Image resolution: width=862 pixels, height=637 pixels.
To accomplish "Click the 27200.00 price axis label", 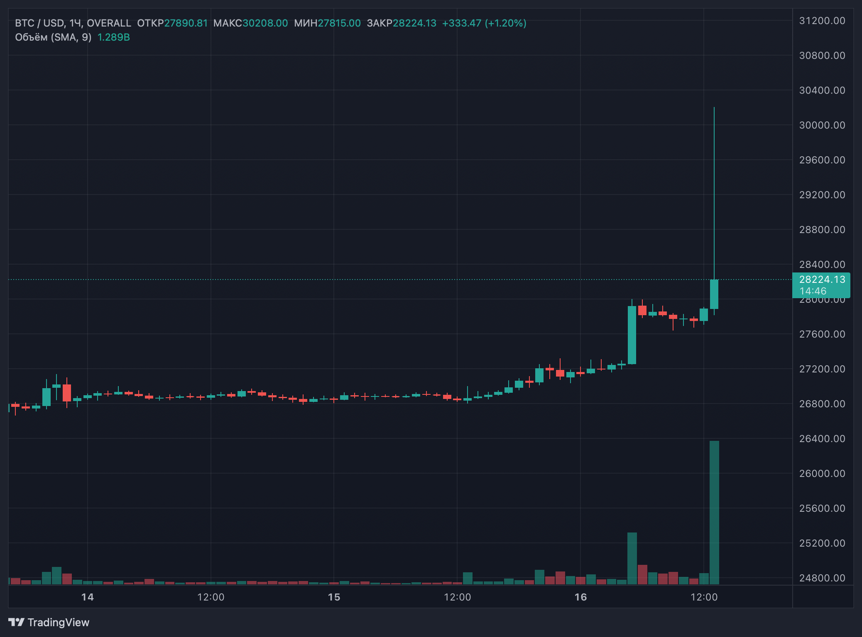I will [x=822, y=369].
